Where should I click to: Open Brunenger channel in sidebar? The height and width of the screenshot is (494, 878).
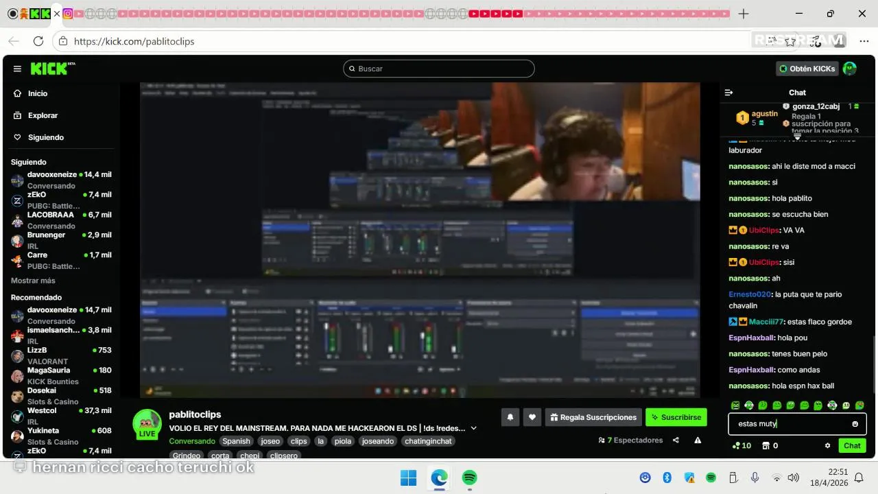point(60,240)
